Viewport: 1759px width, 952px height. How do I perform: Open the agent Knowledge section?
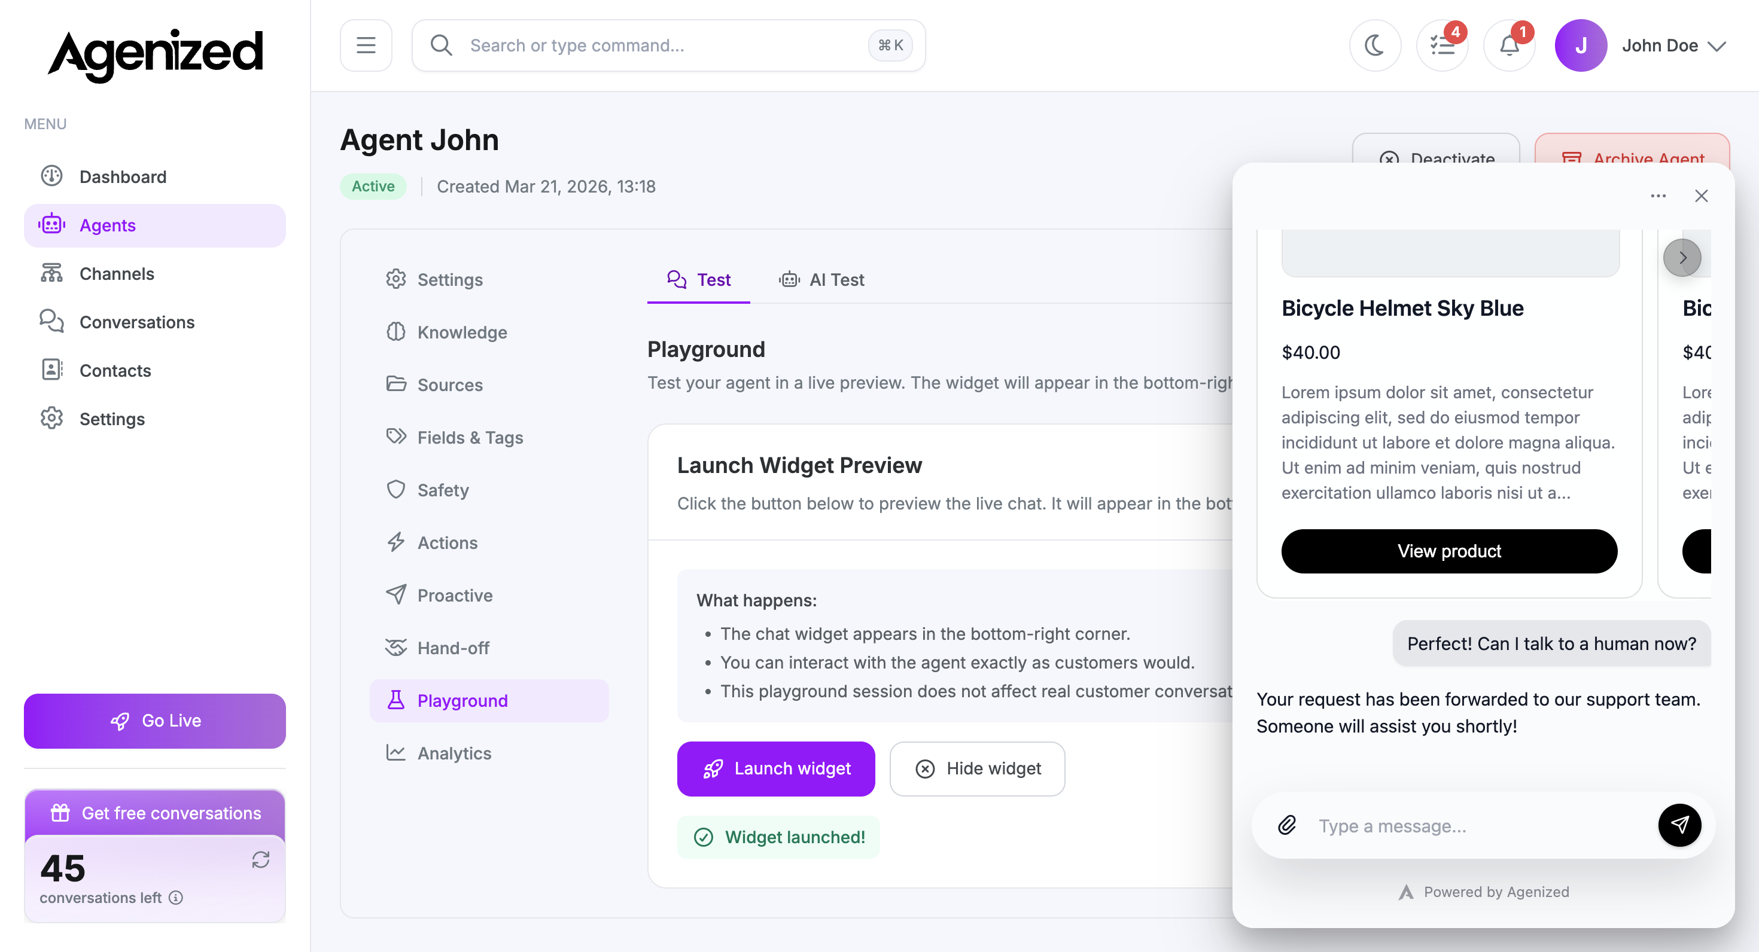[489, 332]
